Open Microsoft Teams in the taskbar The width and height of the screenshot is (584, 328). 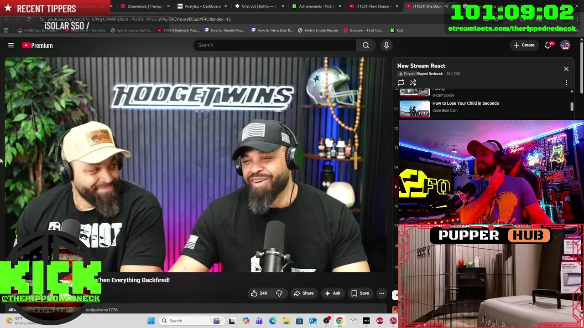259,321
